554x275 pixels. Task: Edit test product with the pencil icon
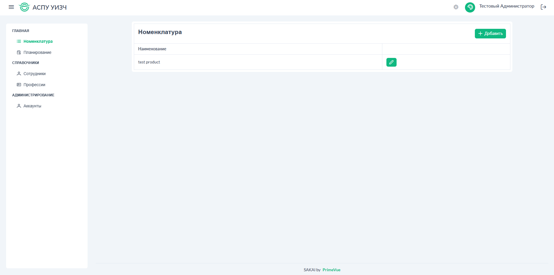391,62
